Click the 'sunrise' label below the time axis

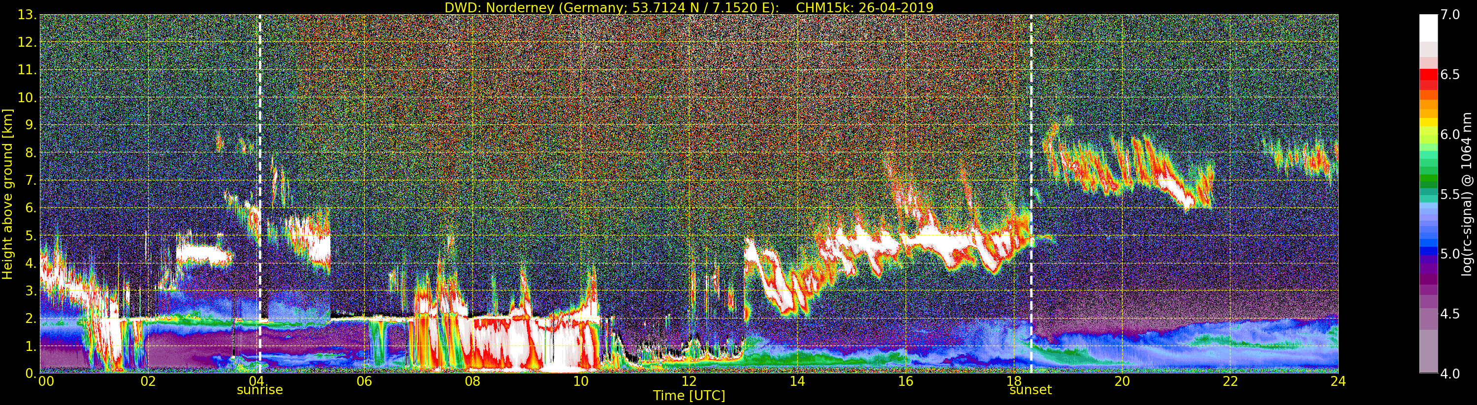click(260, 390)
